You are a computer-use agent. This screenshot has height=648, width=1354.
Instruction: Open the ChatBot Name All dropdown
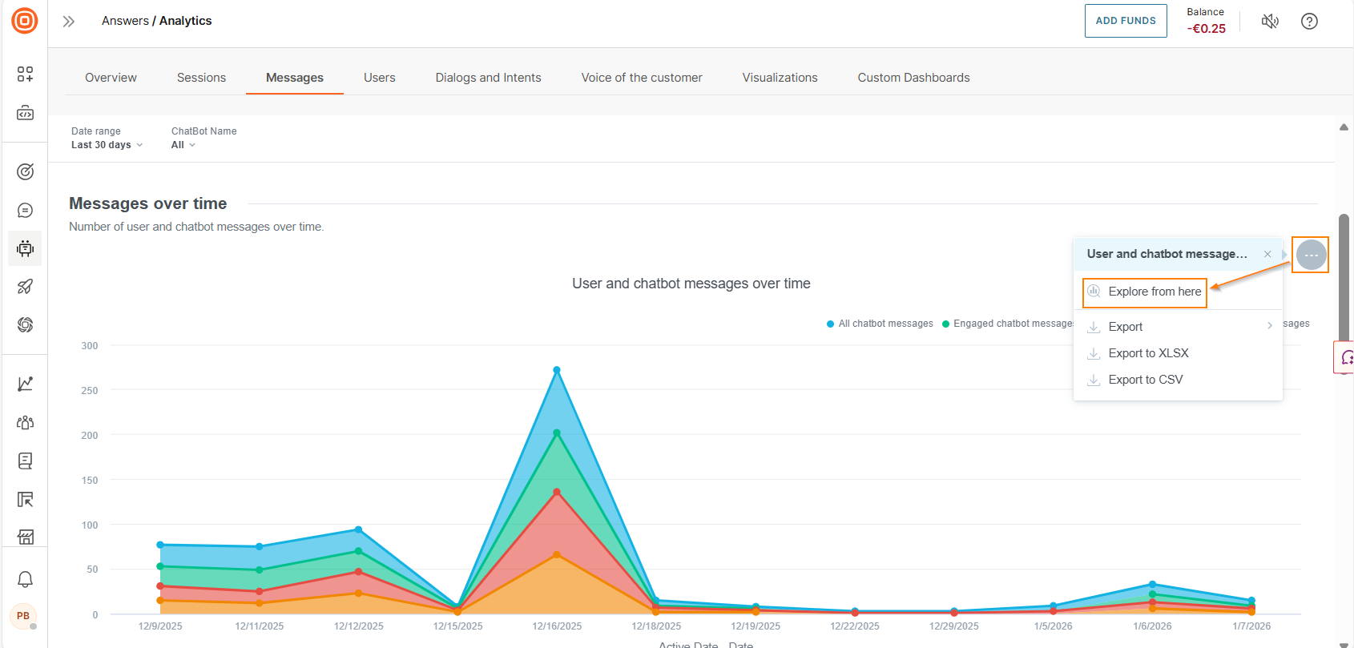[x=183, y=145]
